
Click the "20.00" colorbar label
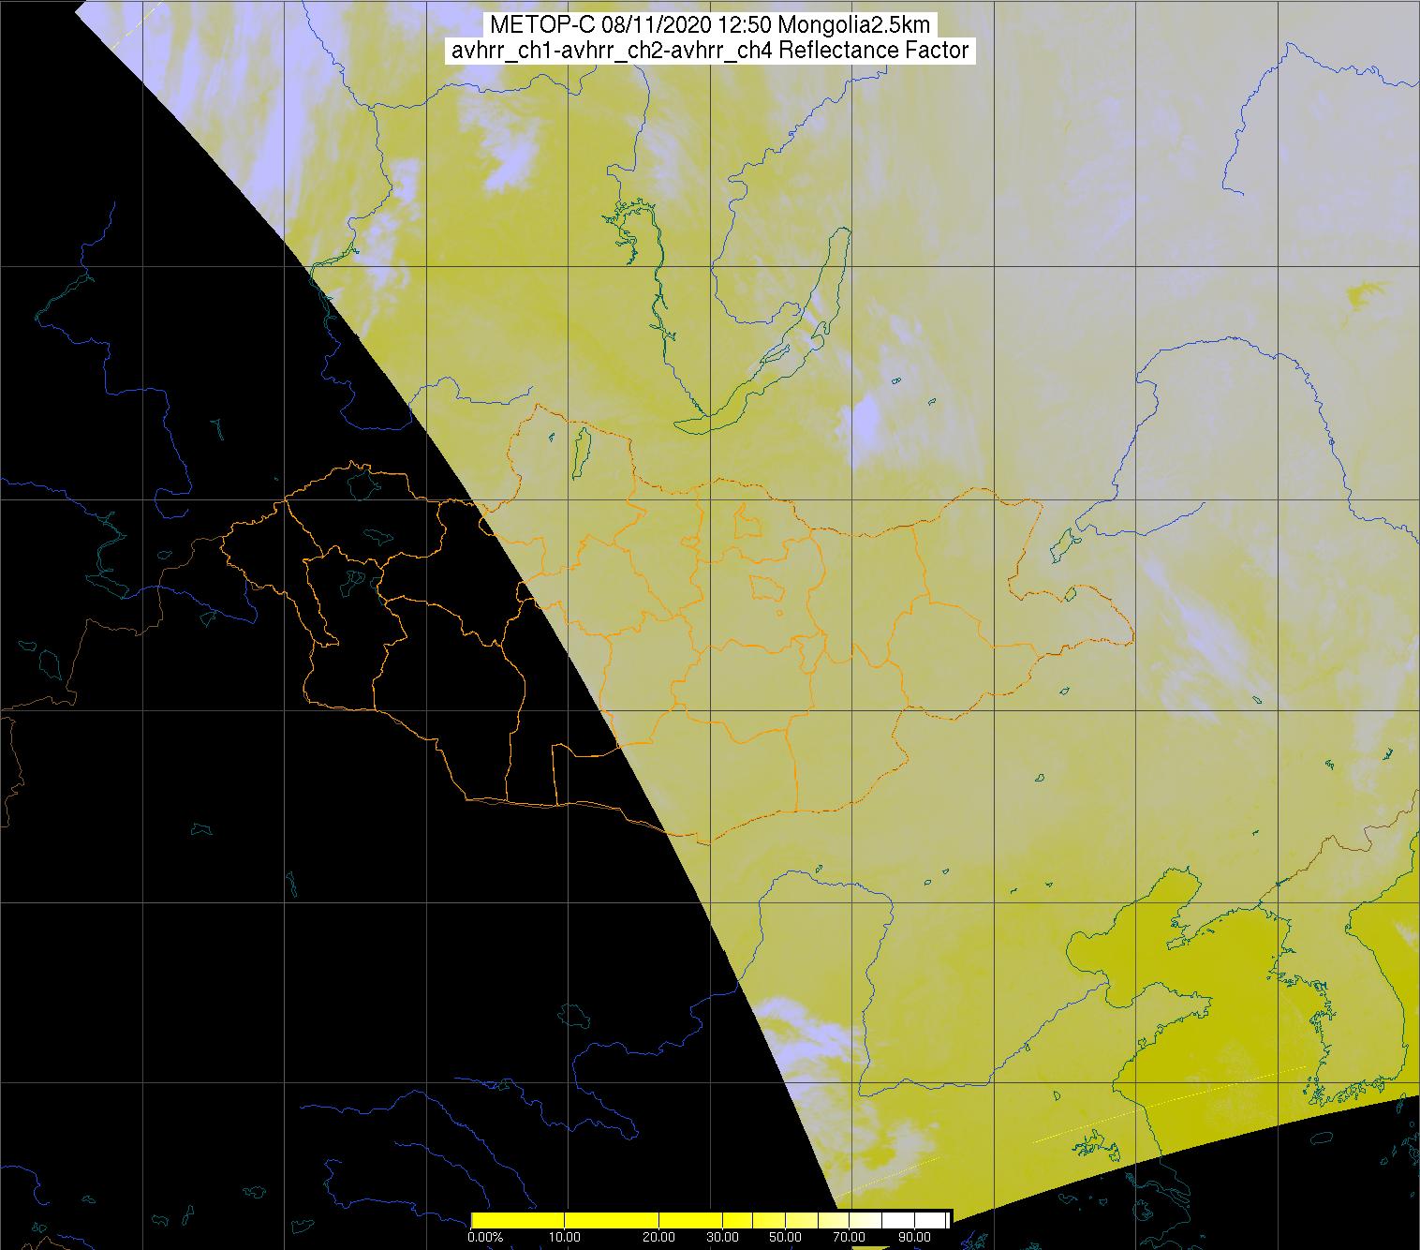click(x=659, y=1238)
